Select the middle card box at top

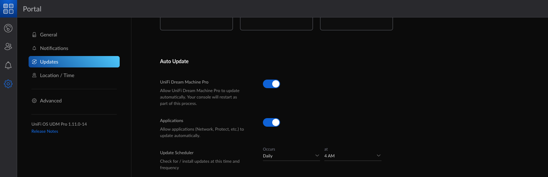(x=277, y=24)
